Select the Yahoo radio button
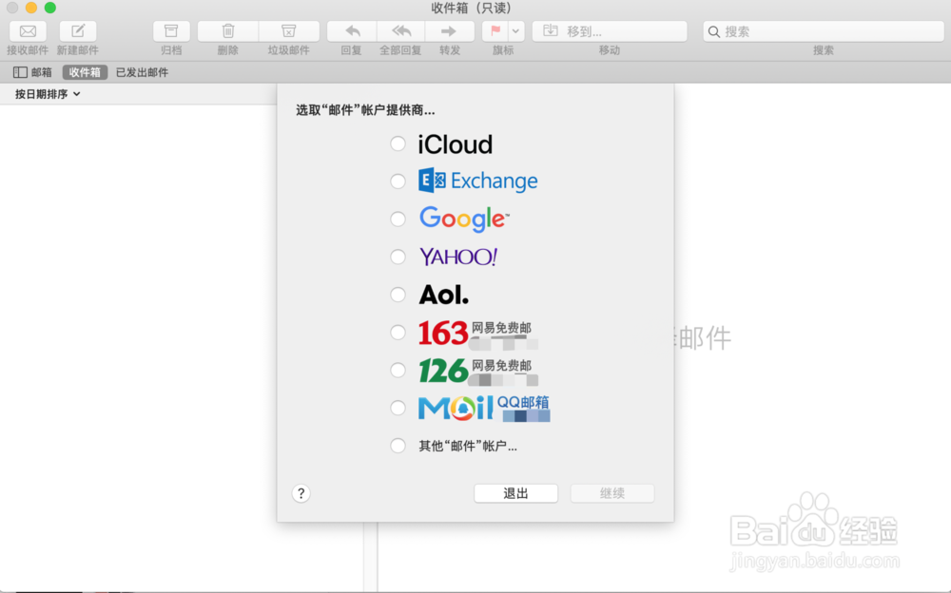951x593 pixels. tap(398, 258)
